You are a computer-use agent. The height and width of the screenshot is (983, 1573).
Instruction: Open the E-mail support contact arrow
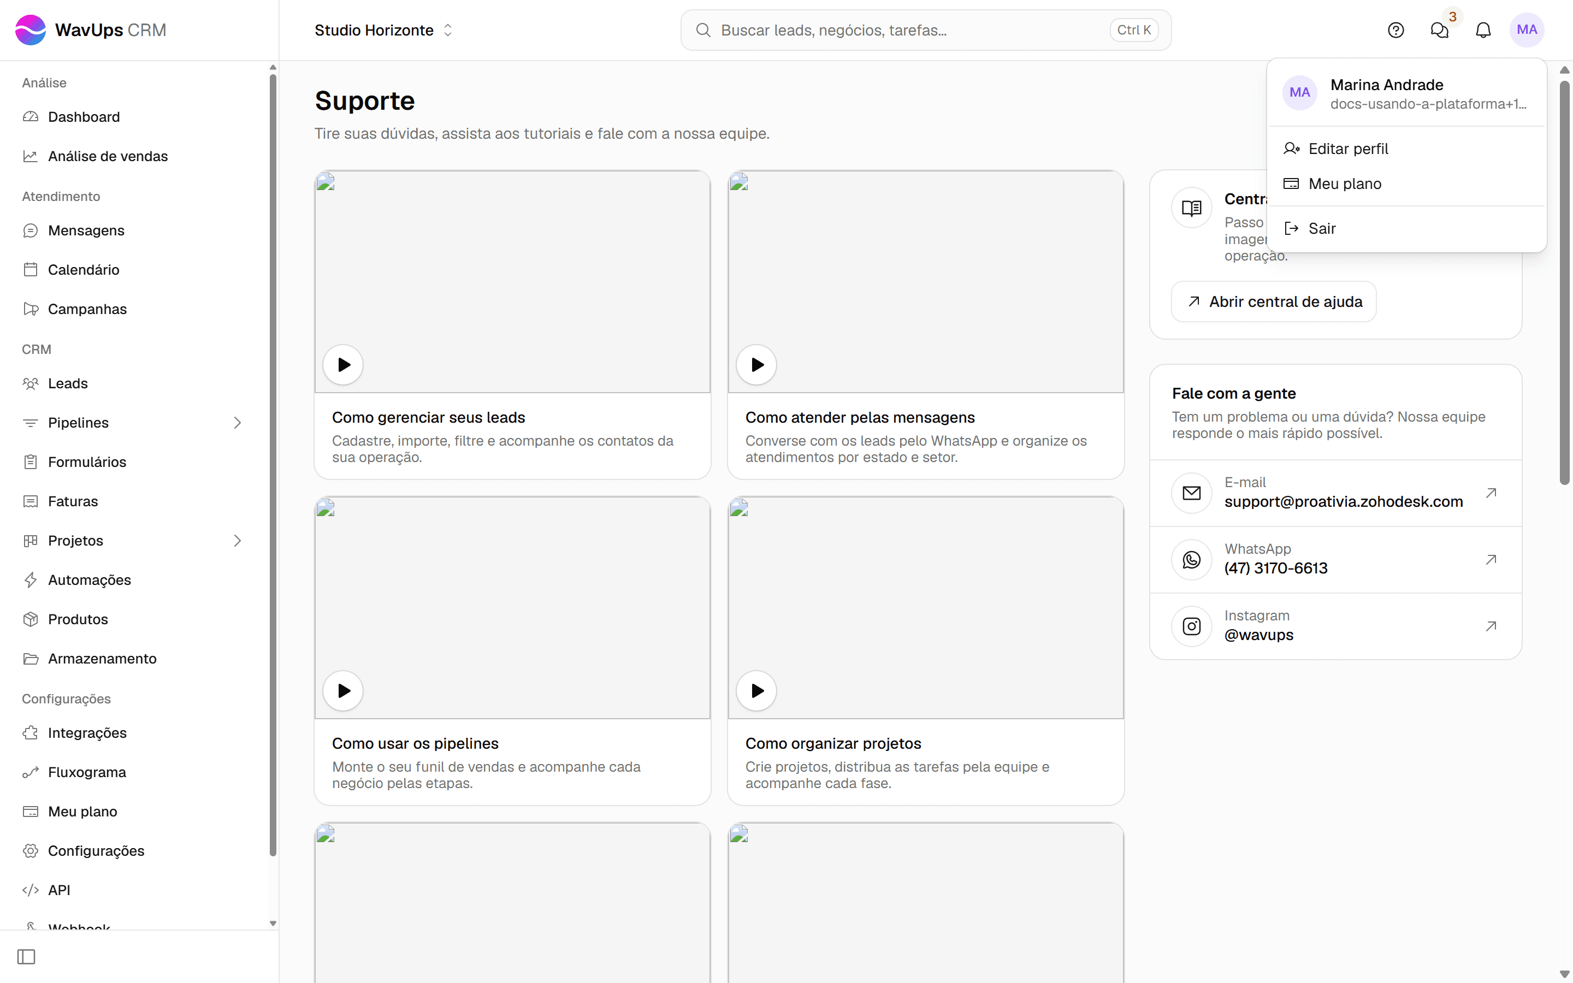click(1491, 493)
